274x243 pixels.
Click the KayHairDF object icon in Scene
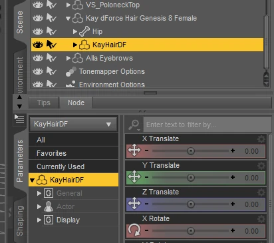click(84, 45)
